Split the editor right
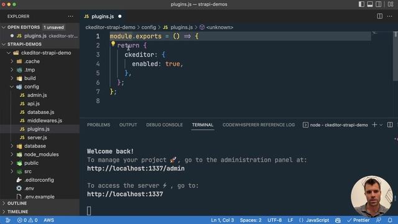Viewport: 398px width, 224px height. click(380, 16)
